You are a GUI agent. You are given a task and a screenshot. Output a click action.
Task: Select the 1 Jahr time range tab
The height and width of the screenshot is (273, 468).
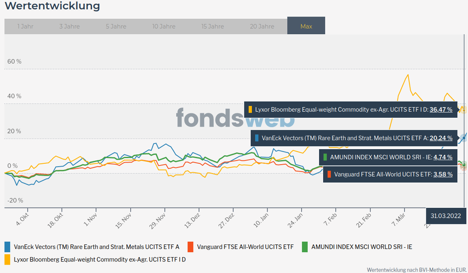25,26
